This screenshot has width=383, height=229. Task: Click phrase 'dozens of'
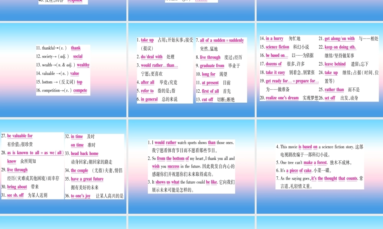(273, 64)
